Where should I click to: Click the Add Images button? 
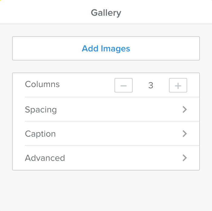[106, 48]
